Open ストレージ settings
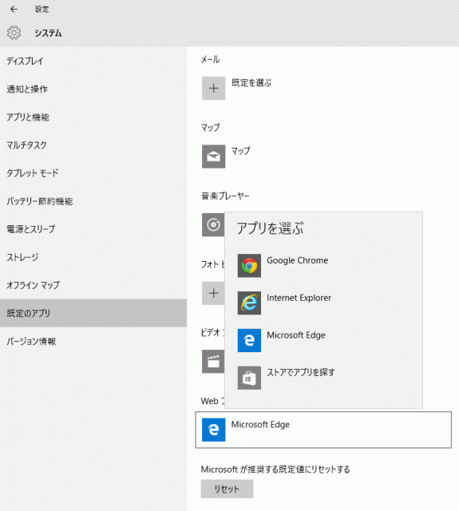 (93, 257)
